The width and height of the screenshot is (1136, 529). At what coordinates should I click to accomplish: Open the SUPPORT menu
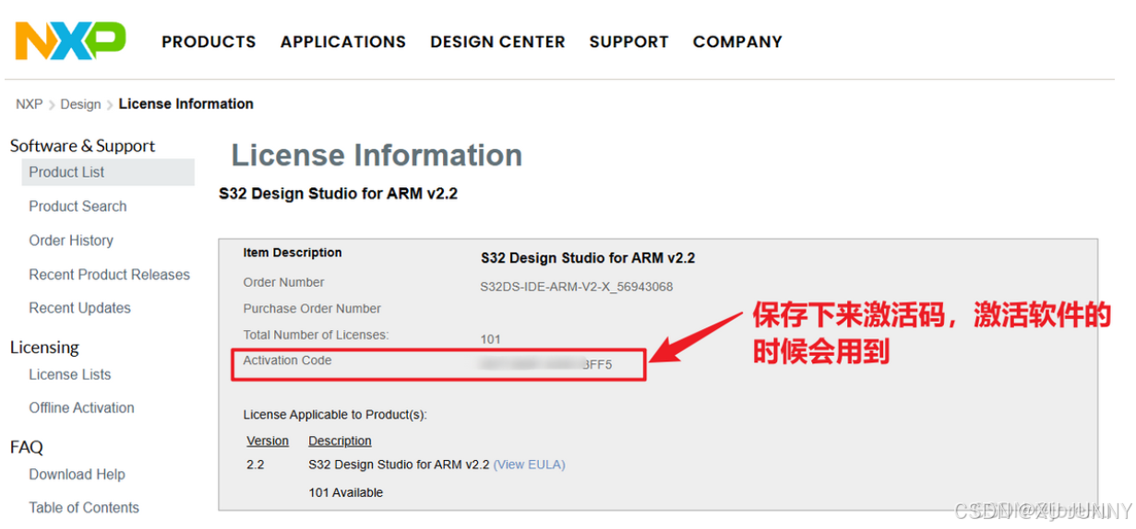628,42
